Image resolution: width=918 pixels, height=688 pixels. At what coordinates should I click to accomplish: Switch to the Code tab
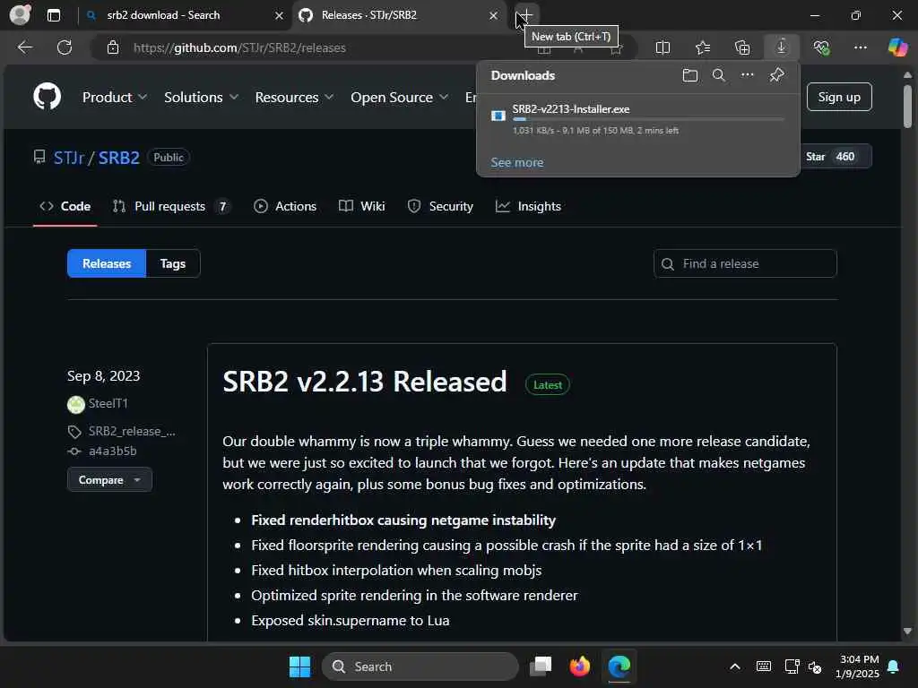coord(65,206)
